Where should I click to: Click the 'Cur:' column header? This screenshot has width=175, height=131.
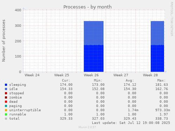tap(66, 81)
